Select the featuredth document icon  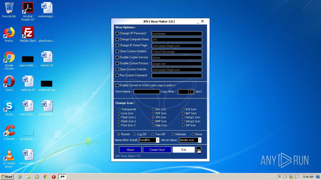(x=28, y=108)
